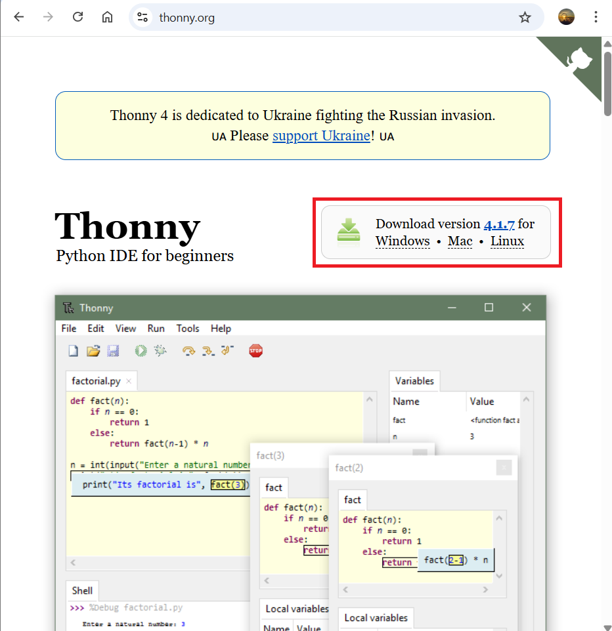Start debugging with the bug icon
612x631 pixels.
point(160,350)
